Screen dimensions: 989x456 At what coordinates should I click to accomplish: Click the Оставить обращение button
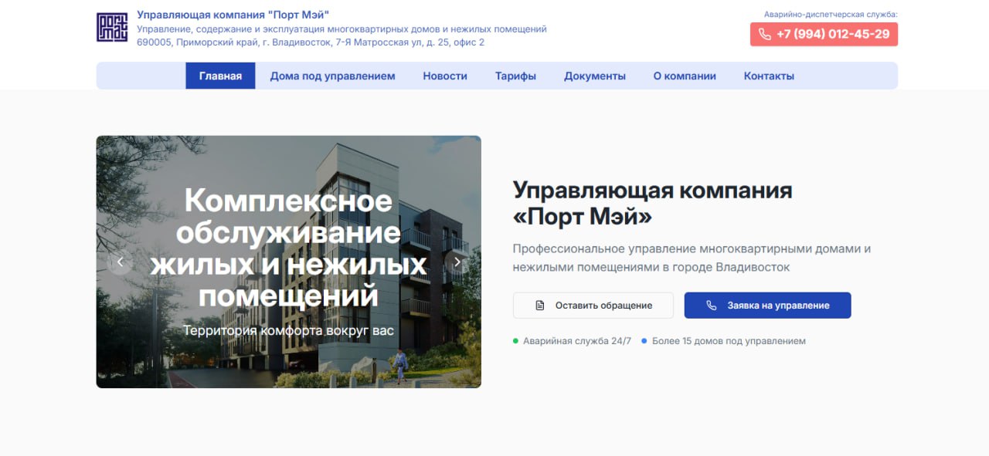[x=593, y=305]
